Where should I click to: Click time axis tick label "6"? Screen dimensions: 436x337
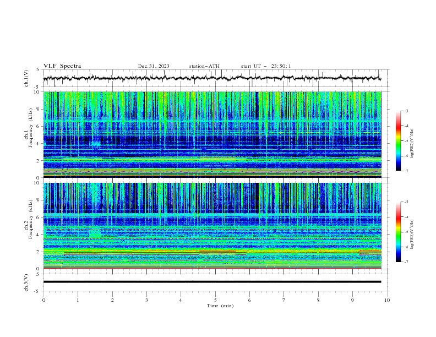249,300
